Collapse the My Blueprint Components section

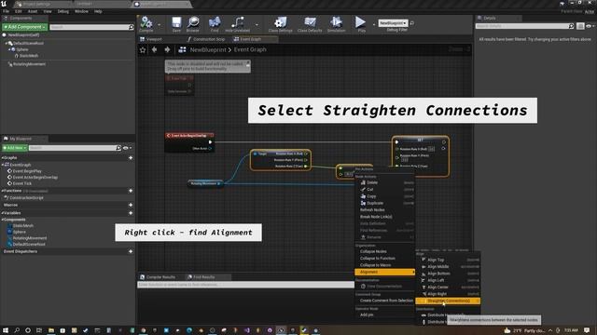2,220
